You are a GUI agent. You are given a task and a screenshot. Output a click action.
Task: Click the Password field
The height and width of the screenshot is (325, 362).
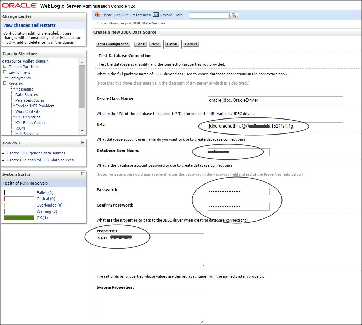238,192
